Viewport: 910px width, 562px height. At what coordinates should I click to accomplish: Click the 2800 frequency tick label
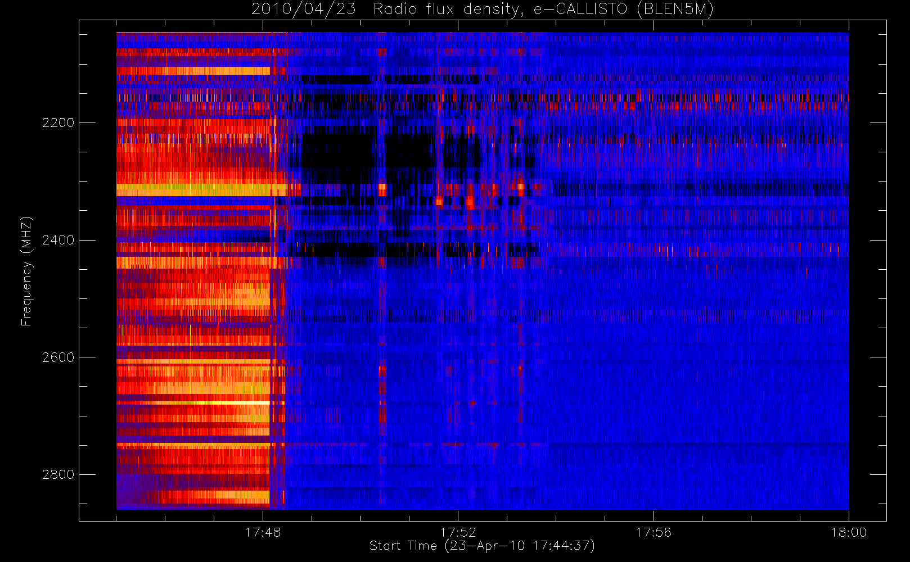(x=58, y=474)
